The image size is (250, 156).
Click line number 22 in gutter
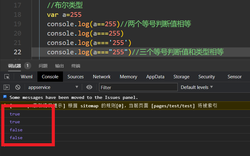[x=17, y=52]
